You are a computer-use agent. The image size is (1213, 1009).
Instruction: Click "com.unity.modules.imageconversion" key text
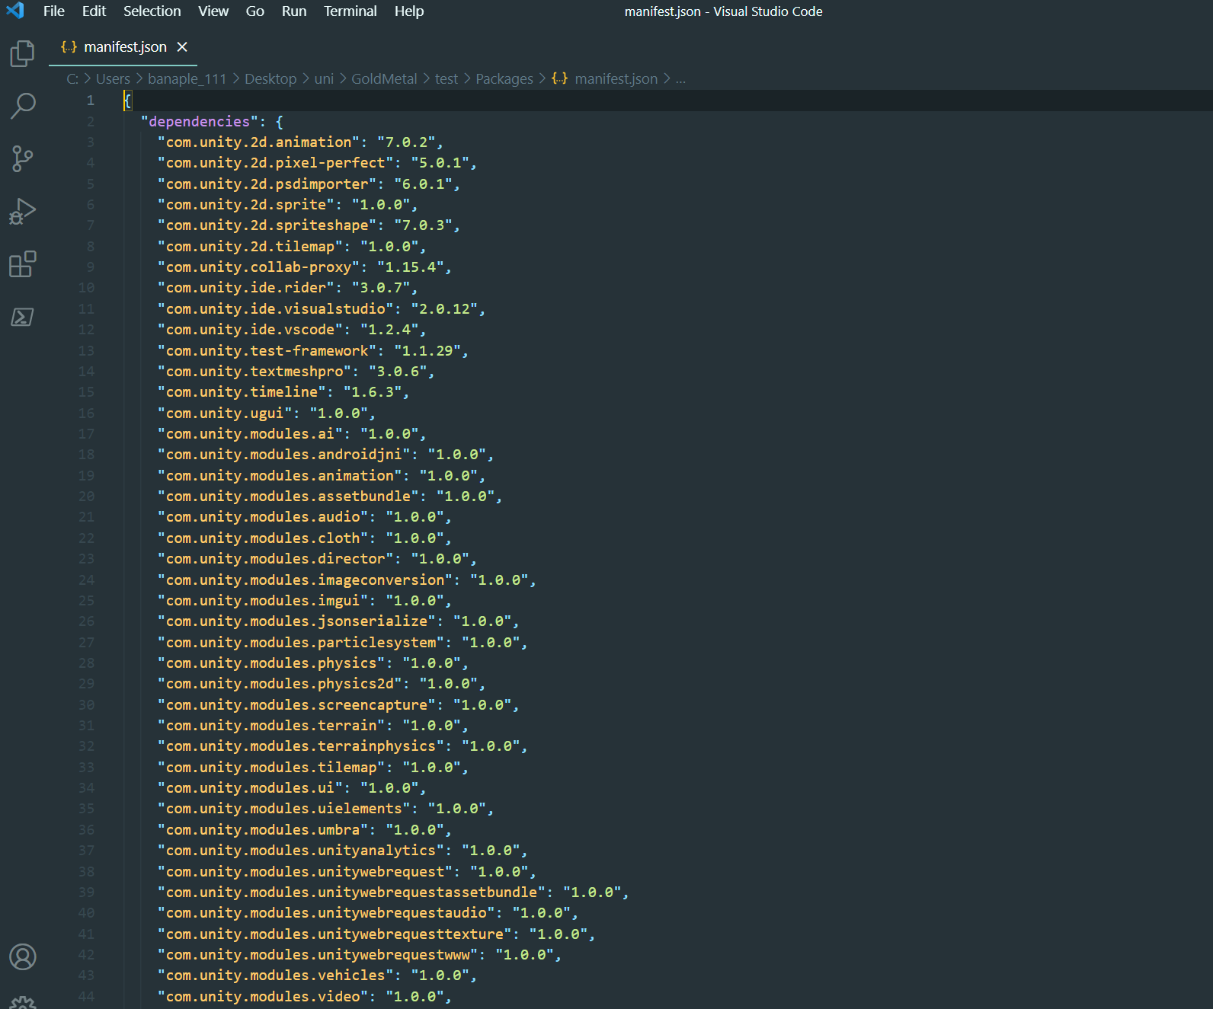click(x=305, y=580)
